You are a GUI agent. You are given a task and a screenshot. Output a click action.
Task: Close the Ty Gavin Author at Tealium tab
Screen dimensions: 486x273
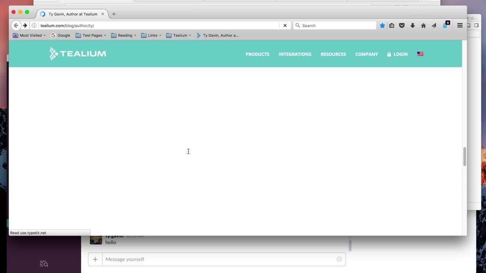[x=103, y=14]
